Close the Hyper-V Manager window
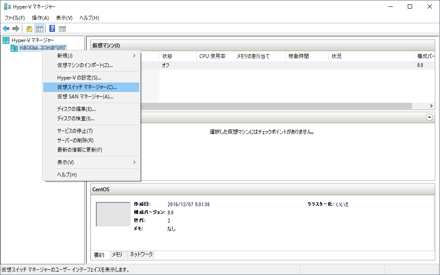The image size is (440, 275). click(x=430, y=6)
